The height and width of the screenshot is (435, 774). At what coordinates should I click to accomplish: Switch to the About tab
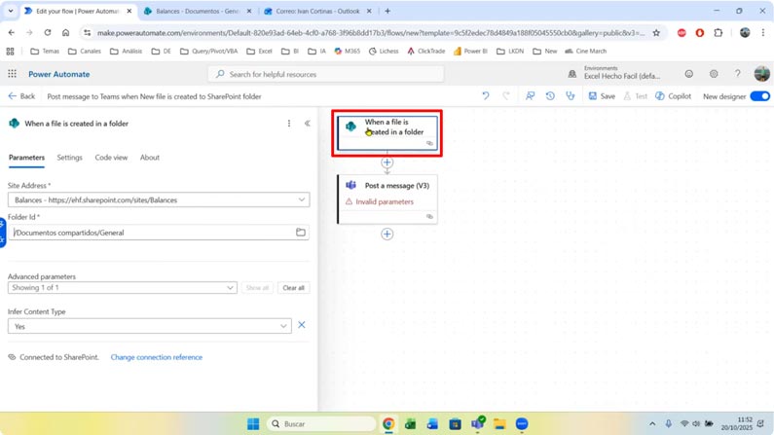150,158
